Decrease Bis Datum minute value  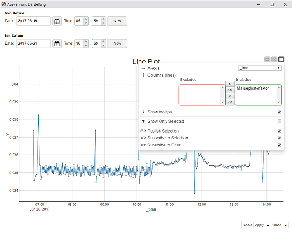coord(104,46)
